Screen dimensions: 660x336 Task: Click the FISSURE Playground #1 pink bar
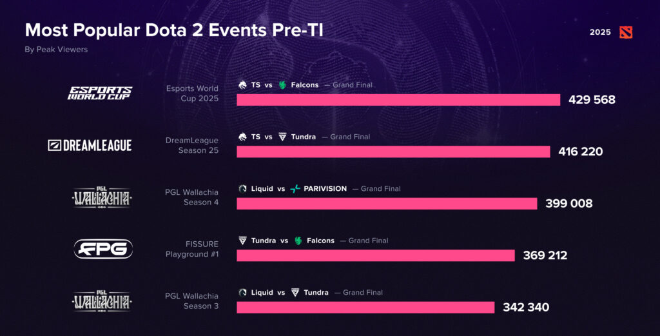pyautogui.click(x=376, y=255)
